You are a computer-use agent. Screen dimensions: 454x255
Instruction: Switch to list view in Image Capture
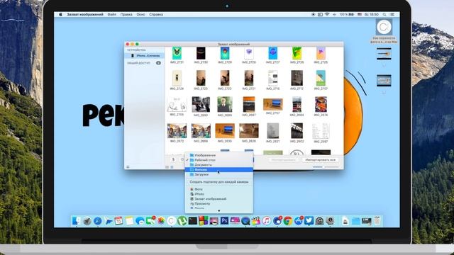(167, 167)
